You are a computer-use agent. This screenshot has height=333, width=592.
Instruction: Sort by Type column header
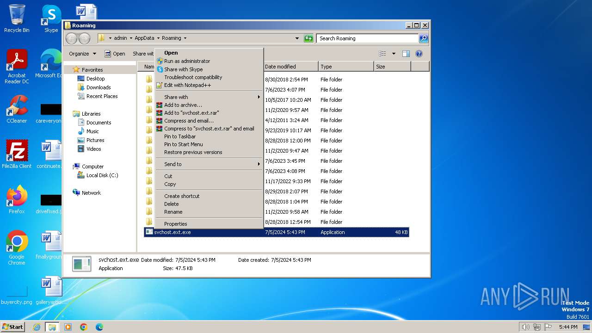pyautogui.click(x=346, y=67)
